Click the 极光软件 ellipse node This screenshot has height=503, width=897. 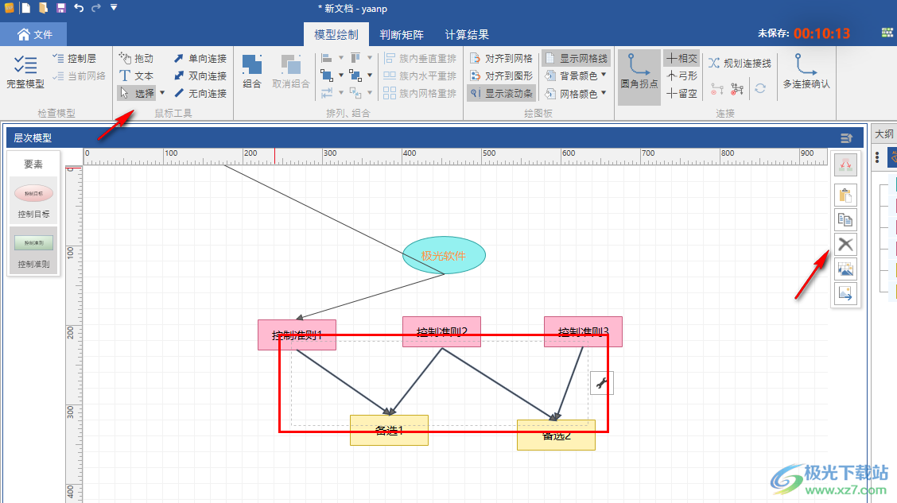(x=444, y=255)
